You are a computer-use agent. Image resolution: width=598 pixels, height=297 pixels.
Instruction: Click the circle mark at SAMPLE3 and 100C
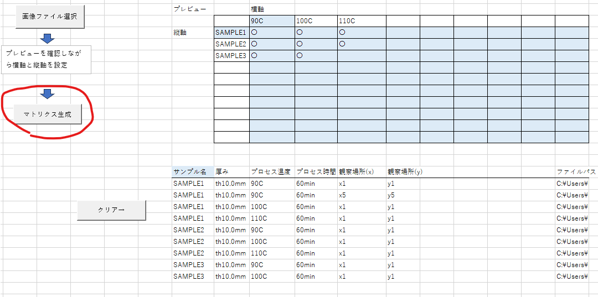pyautogui.click(x=300, y=56)
